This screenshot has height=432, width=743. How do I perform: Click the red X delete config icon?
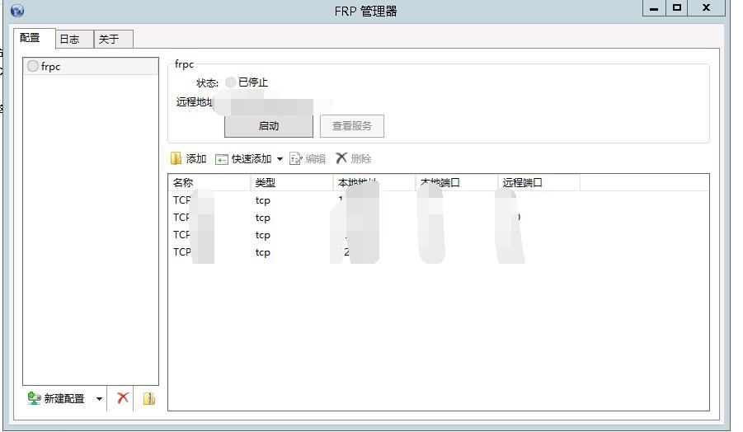(x=123, y=398)
